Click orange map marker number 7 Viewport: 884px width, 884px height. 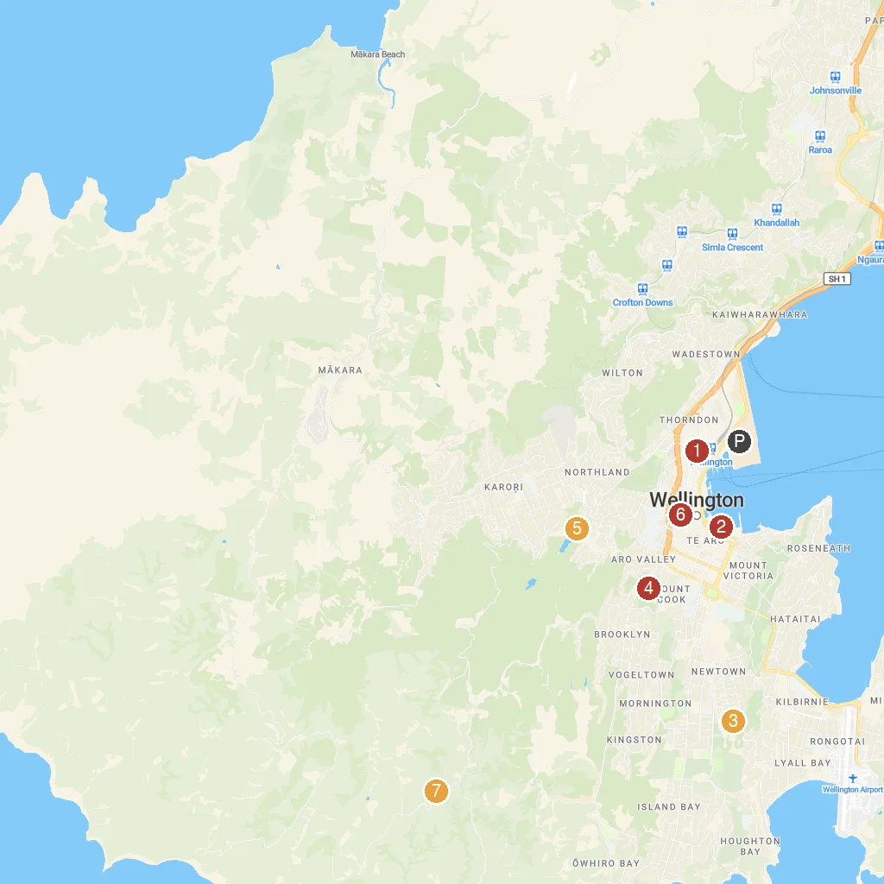point(436,791)
